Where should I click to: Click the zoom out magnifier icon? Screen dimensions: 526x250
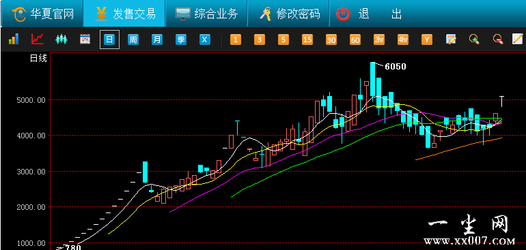click(498, 40)
